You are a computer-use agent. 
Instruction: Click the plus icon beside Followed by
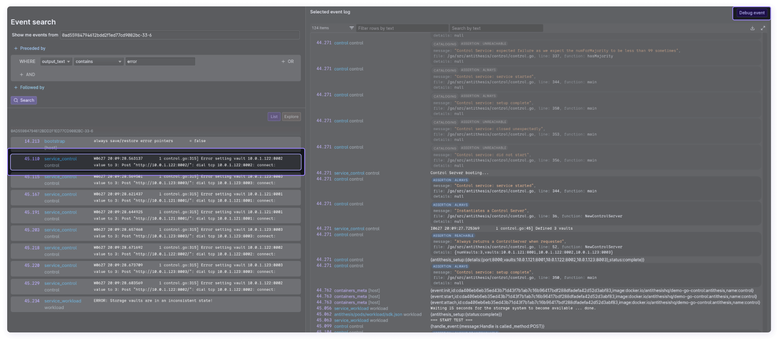pos(16,87)
